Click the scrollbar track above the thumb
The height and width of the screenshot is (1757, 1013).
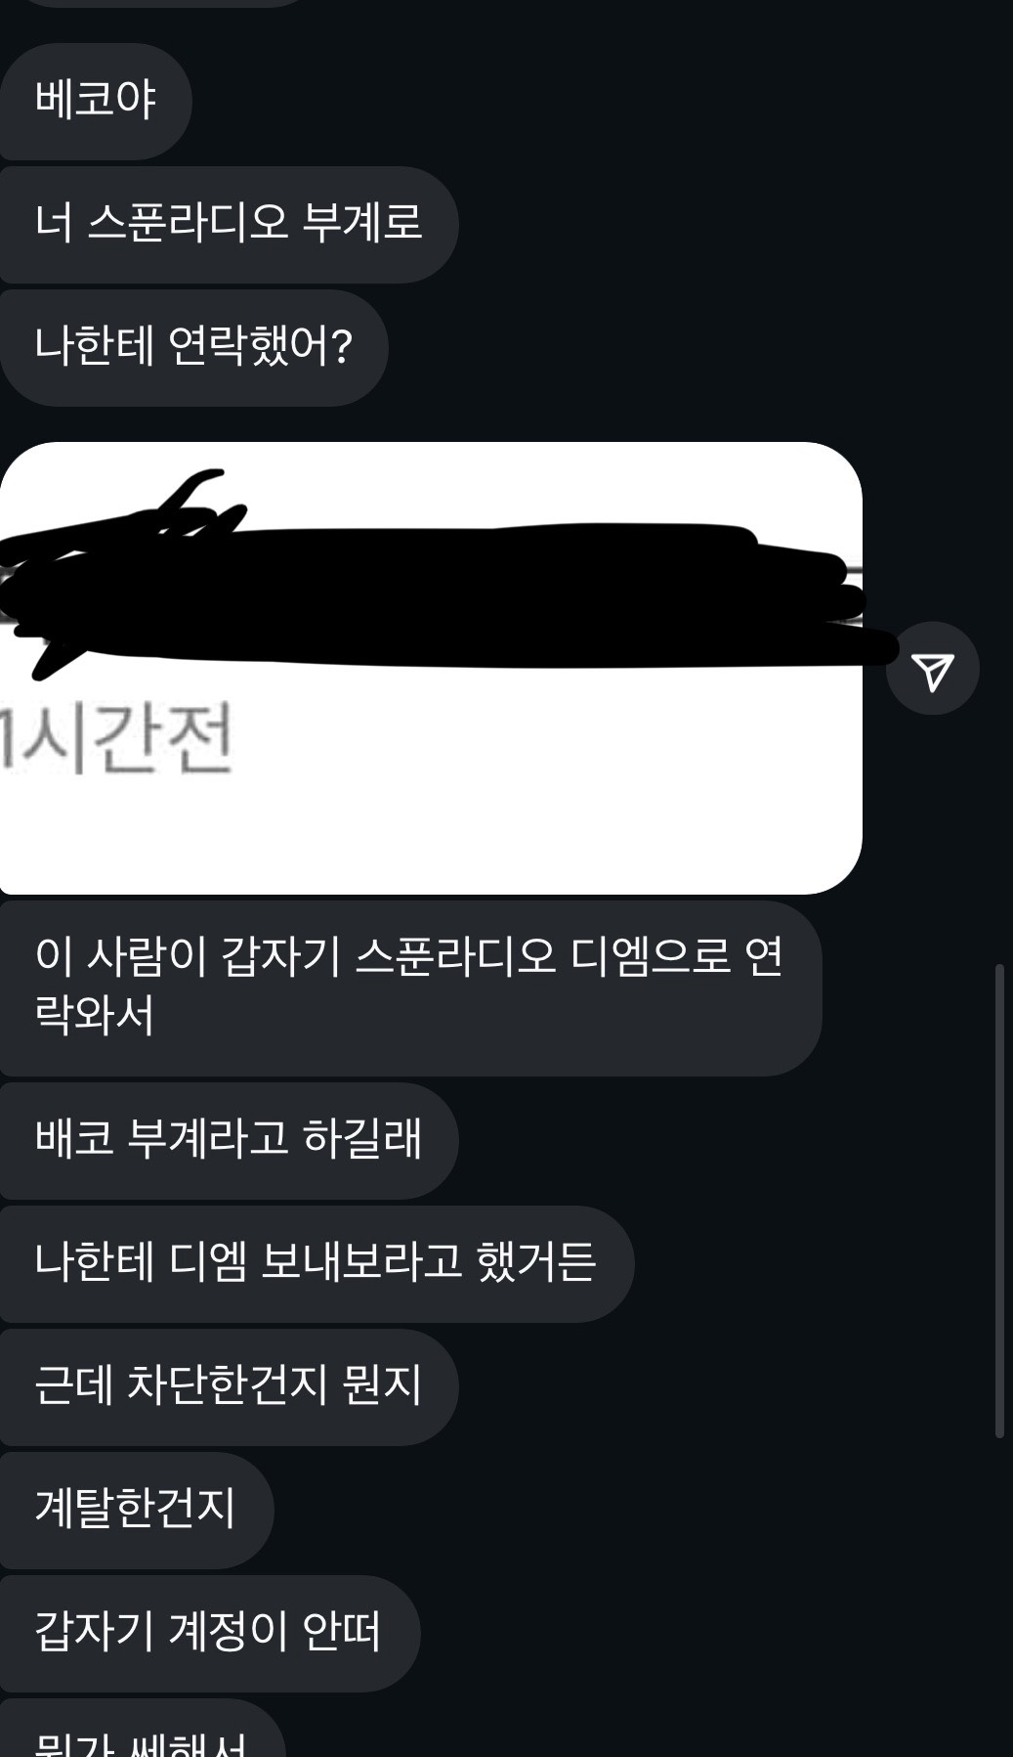pyautogui.click(x=999, y=489)
